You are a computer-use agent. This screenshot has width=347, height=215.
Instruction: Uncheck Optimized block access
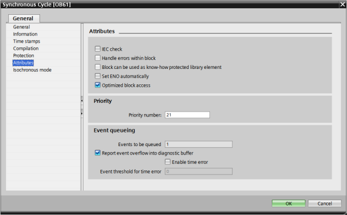point(98,85)
